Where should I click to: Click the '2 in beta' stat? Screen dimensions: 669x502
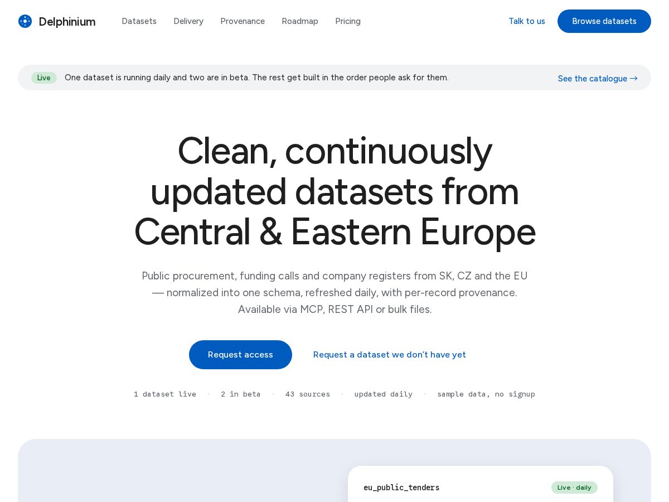pos(240,394)
